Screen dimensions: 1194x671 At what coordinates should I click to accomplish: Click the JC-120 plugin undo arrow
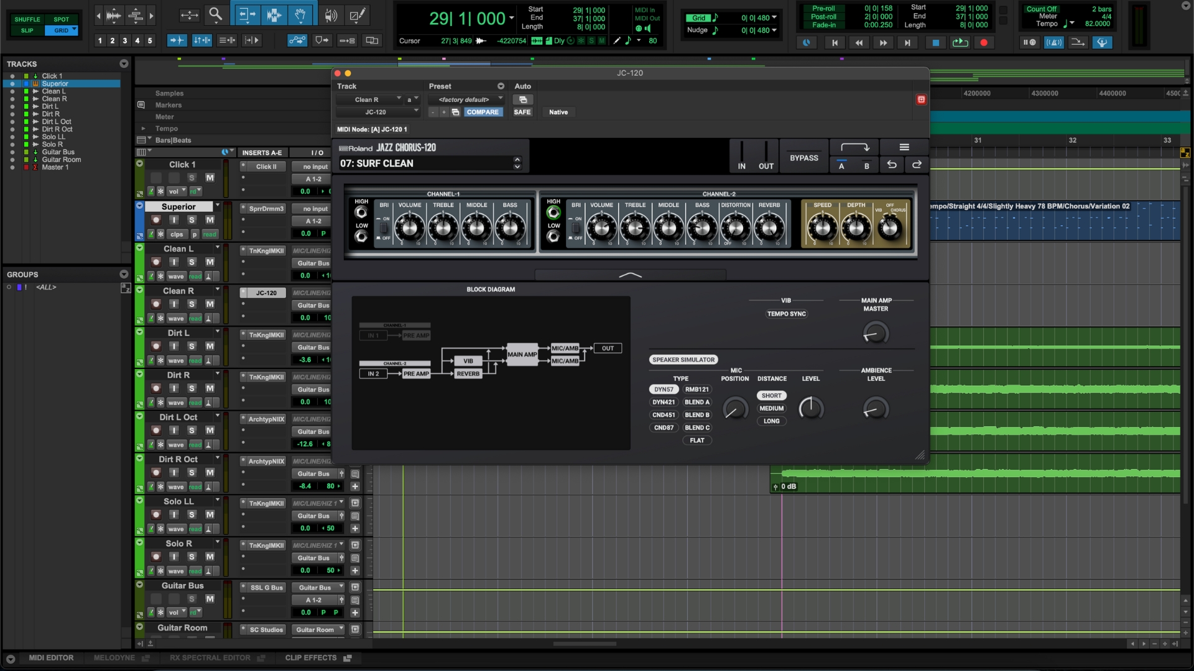point(892,165)
